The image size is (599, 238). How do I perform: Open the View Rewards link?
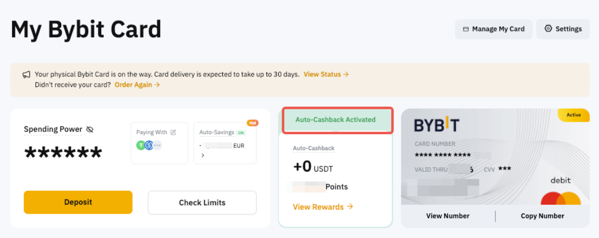click(x=322, y=207)
